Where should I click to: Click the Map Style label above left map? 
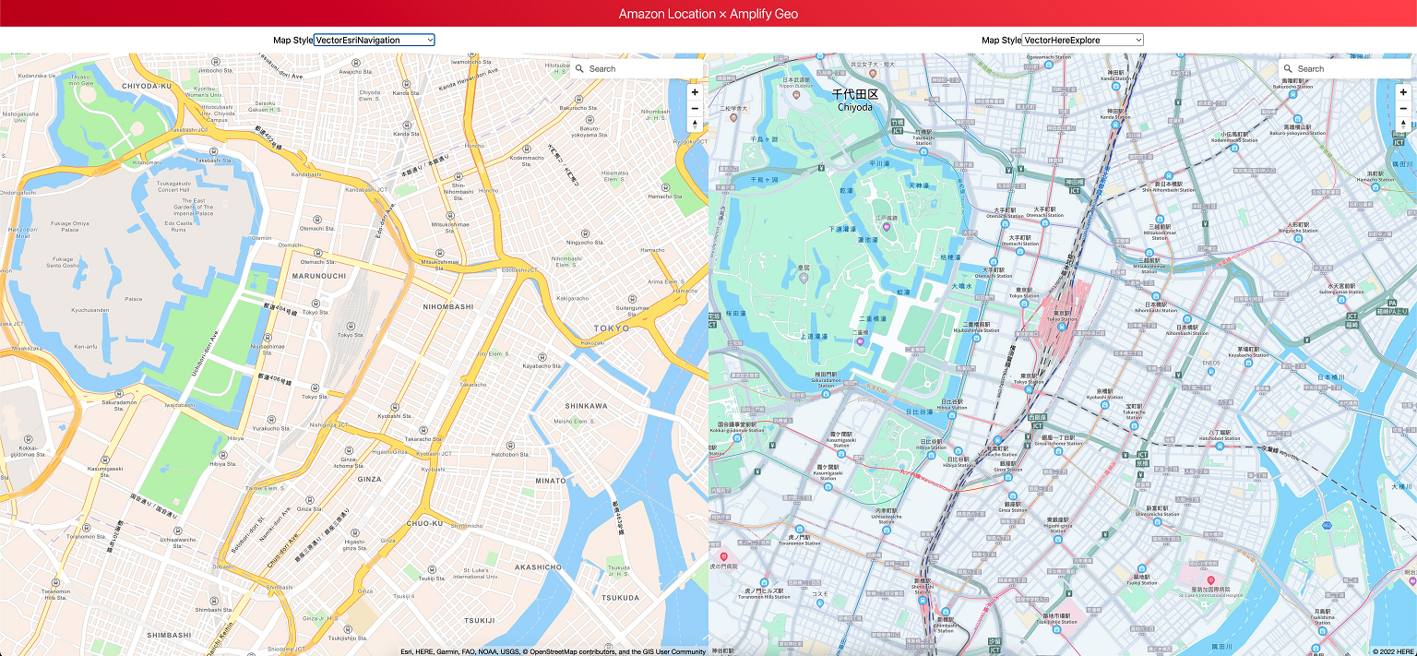(292, 40)
